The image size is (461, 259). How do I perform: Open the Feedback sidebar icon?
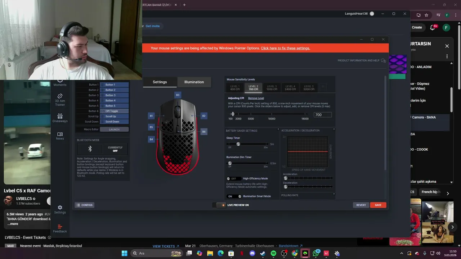[x=60, y=227]
